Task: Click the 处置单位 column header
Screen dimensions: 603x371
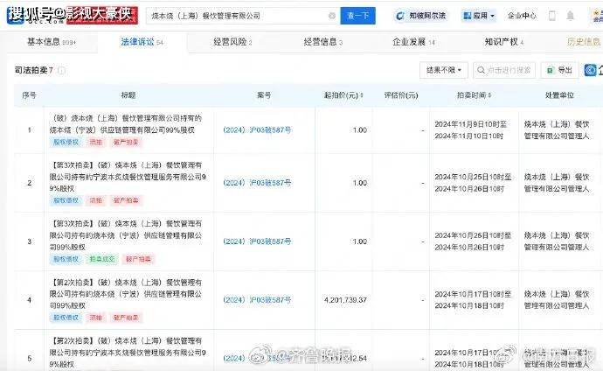Action: 559,95
